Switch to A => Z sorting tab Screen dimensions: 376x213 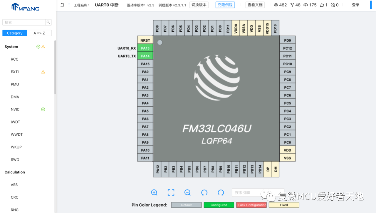[x=39, y=33]
